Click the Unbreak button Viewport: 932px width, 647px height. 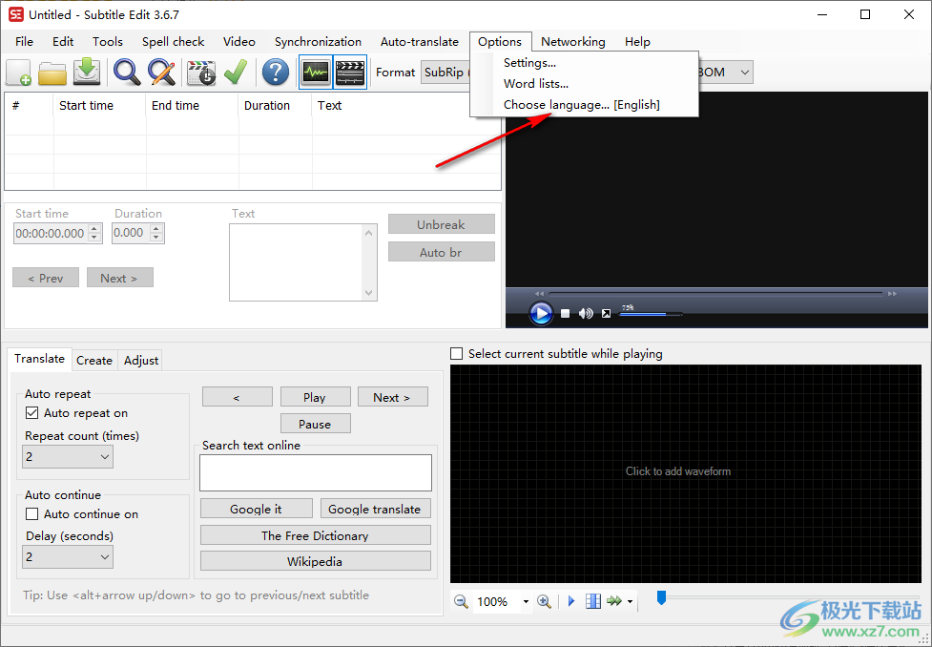pyautogui.click(x=441, y=224)
